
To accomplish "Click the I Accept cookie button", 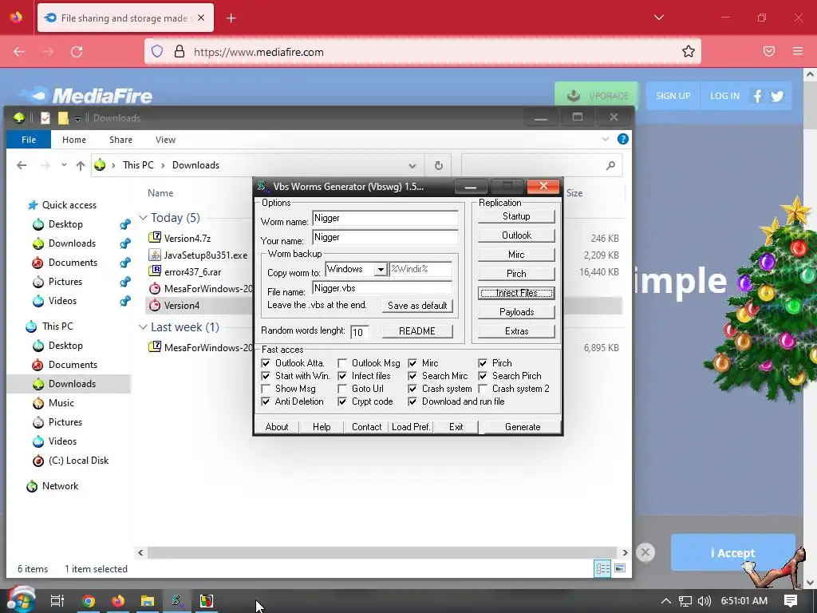I will (x=732, y=552).
